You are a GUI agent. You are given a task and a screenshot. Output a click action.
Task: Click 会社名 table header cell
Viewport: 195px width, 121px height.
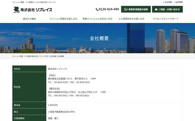click(x=29, y=69)
